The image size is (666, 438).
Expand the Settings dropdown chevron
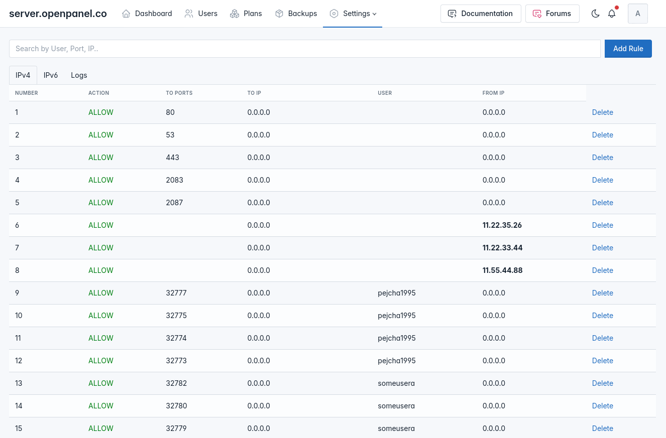click(375, 14)
